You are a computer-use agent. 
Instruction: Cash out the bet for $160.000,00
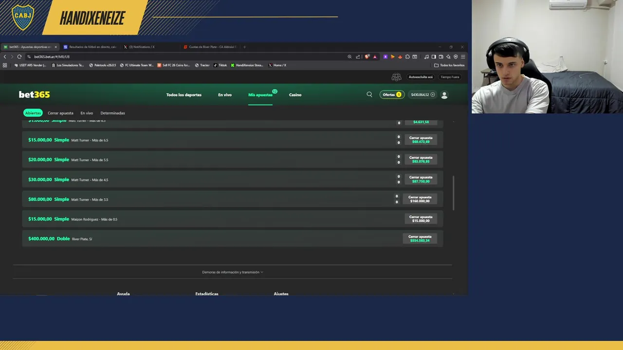coord(420,199)
